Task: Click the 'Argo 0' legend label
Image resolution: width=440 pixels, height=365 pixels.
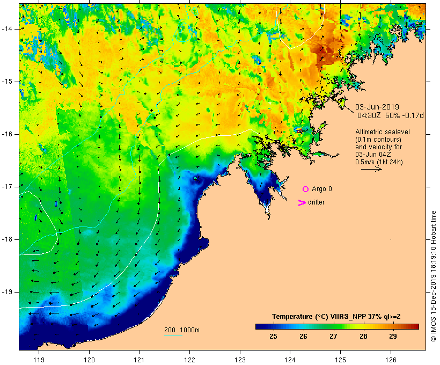Action: (322, 189)
